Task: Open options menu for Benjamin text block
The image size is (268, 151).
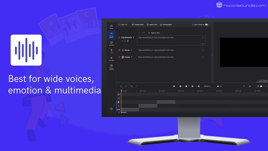Action: pos(203,38)
